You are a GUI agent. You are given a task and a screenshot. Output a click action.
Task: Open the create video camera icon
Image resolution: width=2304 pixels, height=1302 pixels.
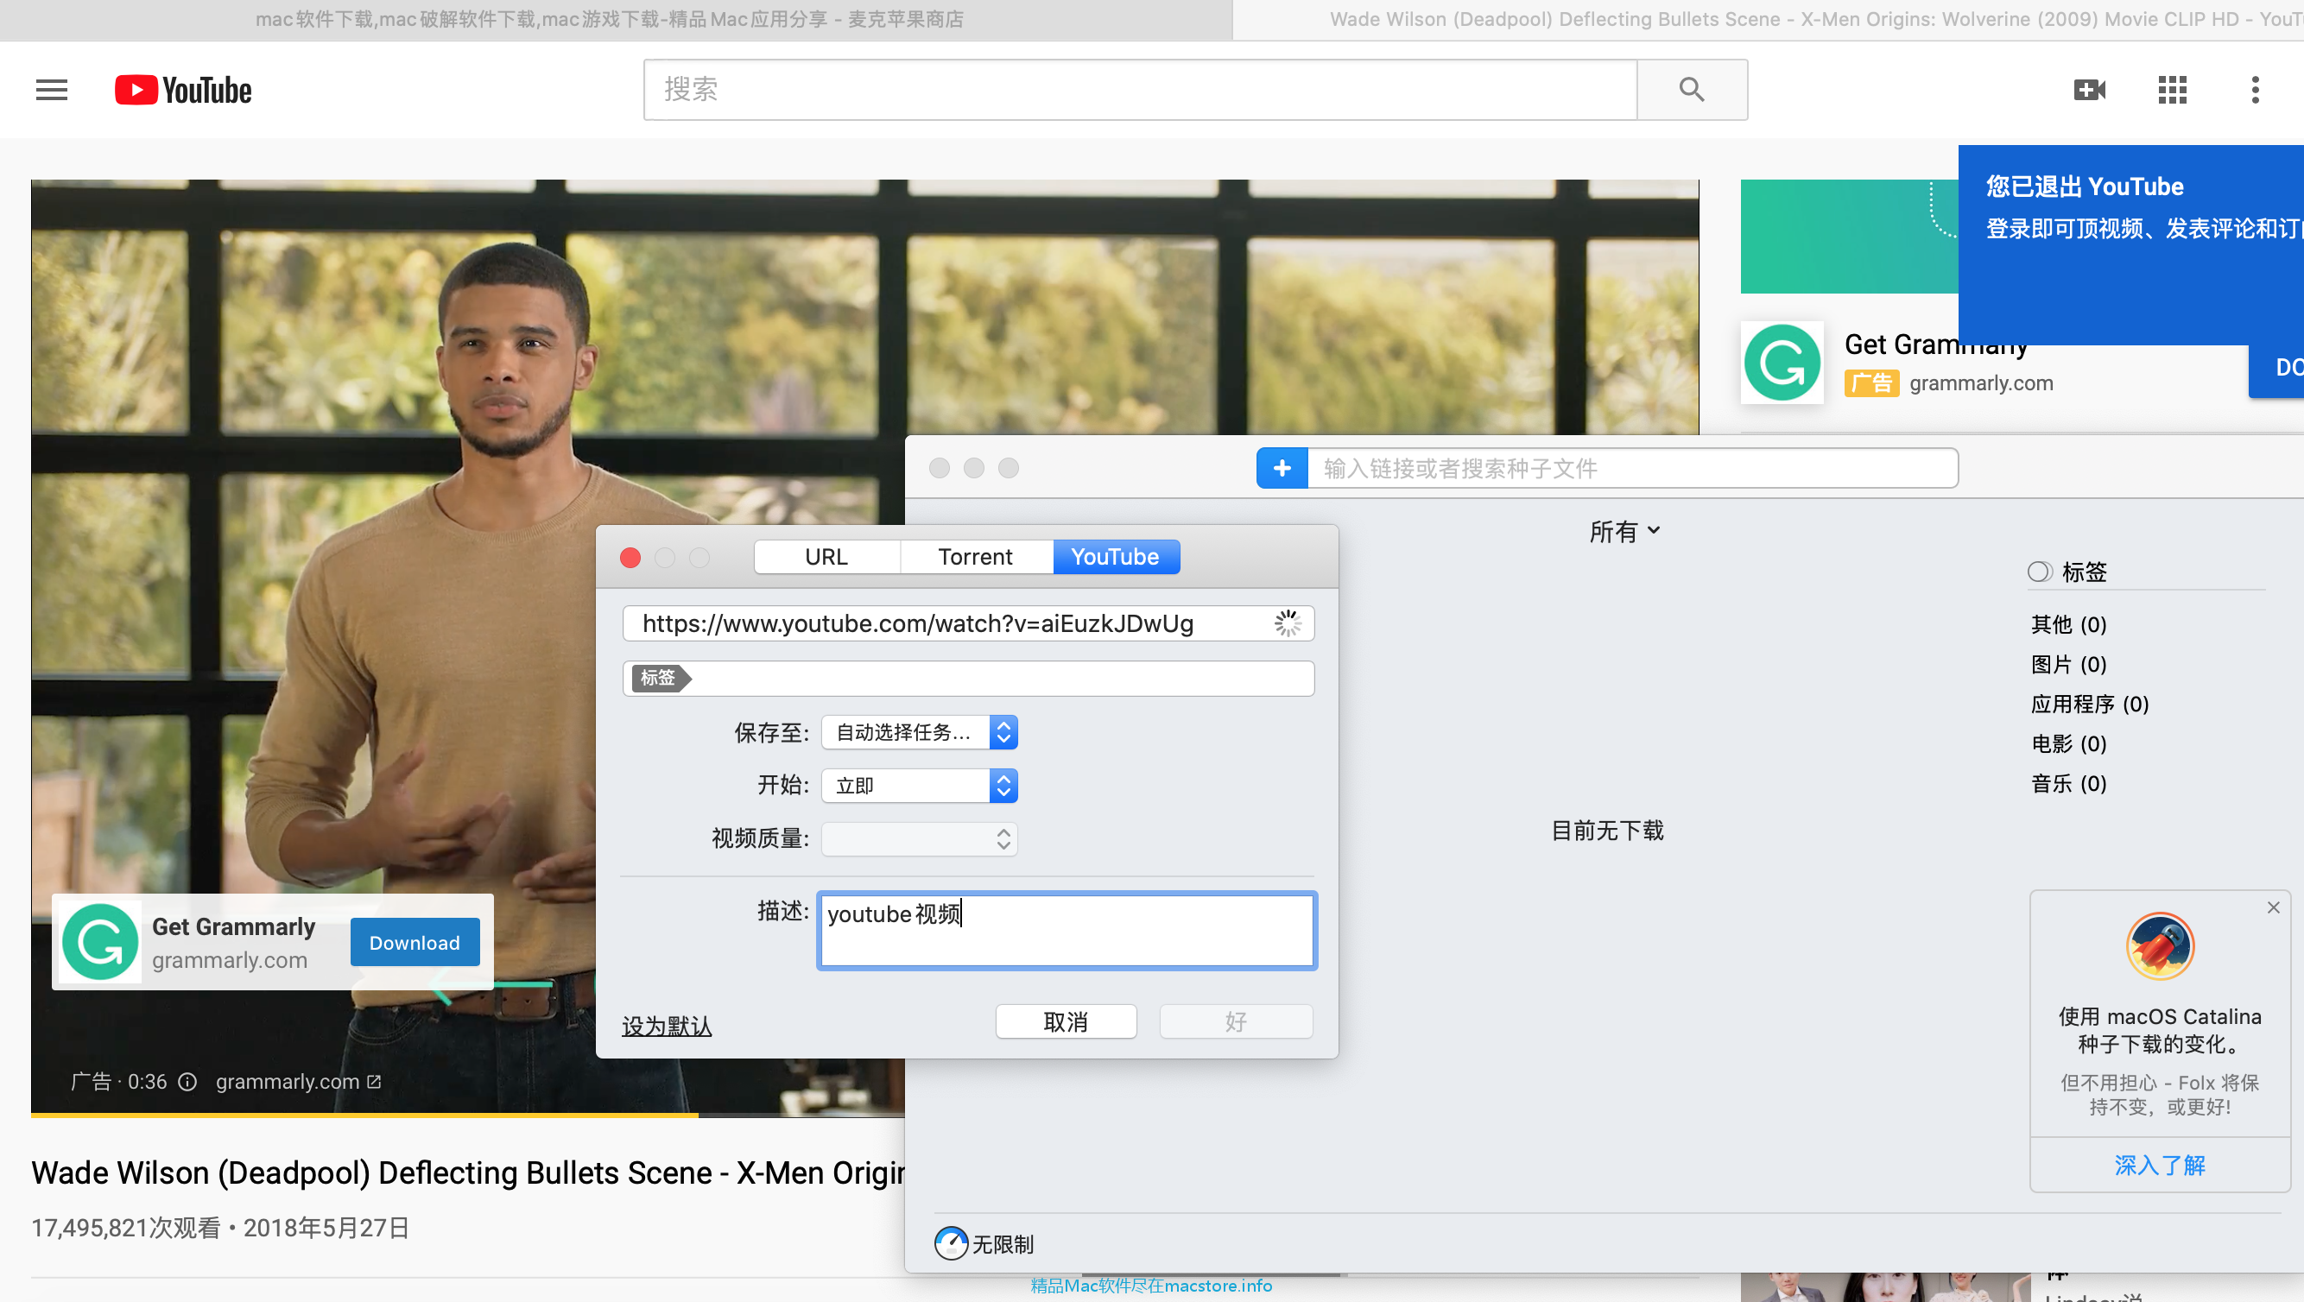(x=2089, y=90)
